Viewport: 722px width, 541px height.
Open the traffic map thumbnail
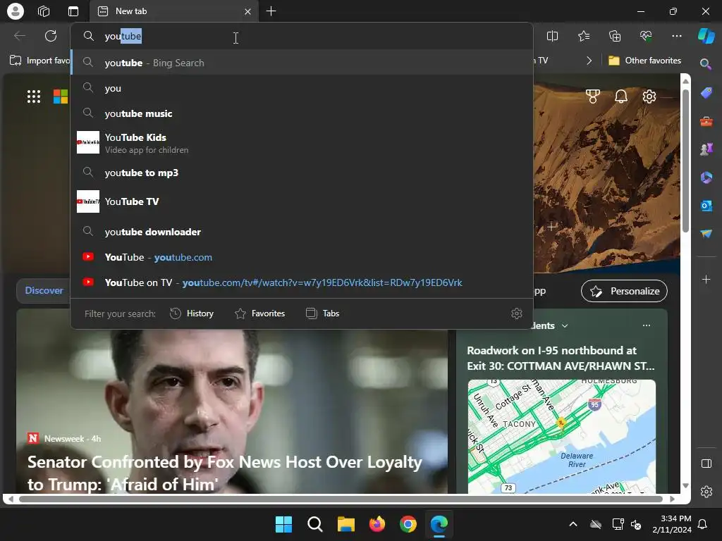[x=562, y=436]
